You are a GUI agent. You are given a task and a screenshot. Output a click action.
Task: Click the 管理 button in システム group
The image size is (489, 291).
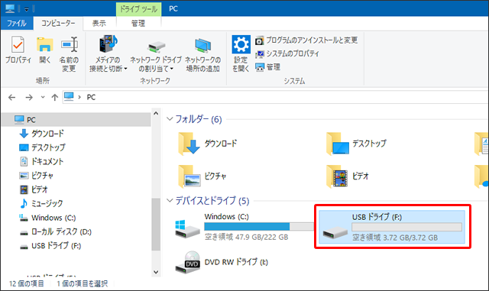coord(268,67)
